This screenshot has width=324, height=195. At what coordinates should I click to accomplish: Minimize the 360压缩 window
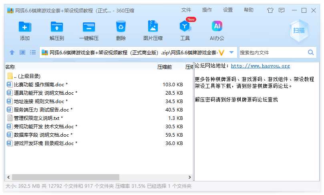(x=294, y=10)
